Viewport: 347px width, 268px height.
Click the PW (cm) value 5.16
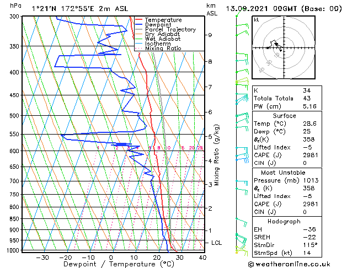click(x=309, y=106)
